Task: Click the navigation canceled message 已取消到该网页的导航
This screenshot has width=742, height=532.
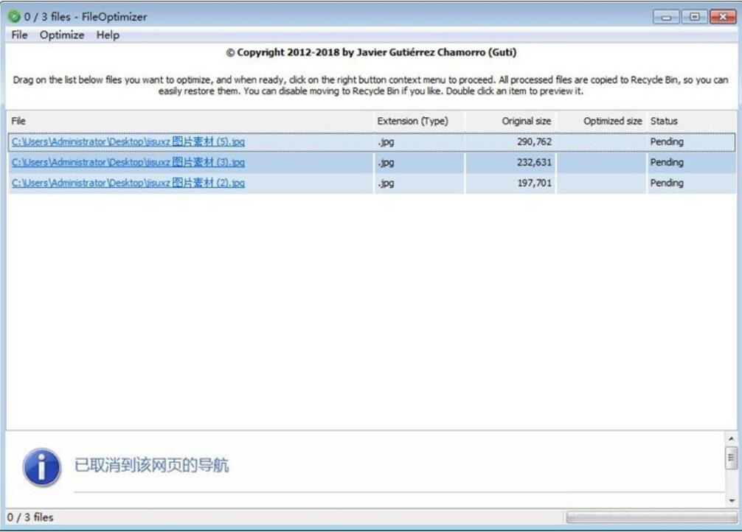Action: click(x=151, y=466)
